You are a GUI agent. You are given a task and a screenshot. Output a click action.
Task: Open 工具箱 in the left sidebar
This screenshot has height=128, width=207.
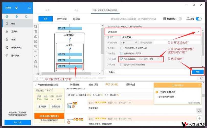pyautogui.click(x=18, y=31)
